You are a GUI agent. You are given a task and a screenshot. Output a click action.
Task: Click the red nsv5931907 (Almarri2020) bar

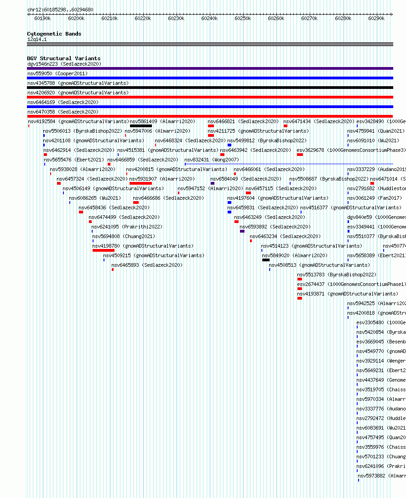tap(141, 183)
